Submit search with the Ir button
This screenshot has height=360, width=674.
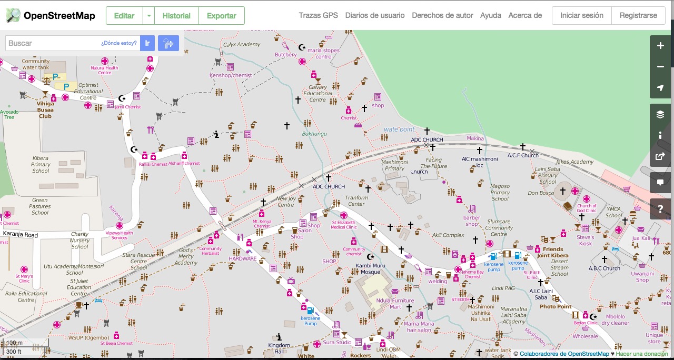tap(147, 43)
